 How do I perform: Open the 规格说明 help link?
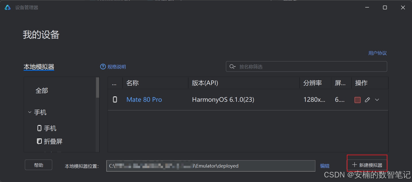click(113, 67)
